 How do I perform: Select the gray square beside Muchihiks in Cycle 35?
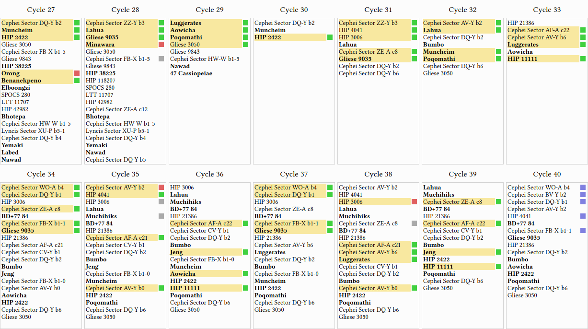pyautogui.click(x=161, y=216)
